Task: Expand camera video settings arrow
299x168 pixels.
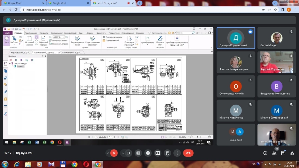Action: (123, 153)
